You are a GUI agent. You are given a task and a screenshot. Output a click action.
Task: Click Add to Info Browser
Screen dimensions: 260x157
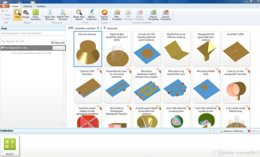(63, 15)
